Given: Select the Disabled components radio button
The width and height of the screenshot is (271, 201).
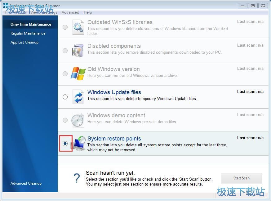Looking at the screenshot, I should [65, 51].
